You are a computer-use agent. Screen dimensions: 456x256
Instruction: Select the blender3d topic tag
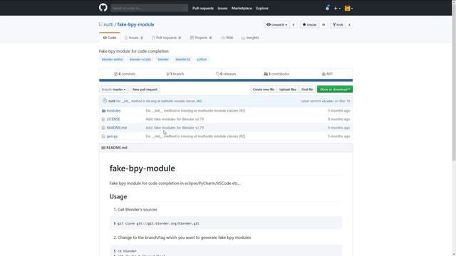point(182,59)
